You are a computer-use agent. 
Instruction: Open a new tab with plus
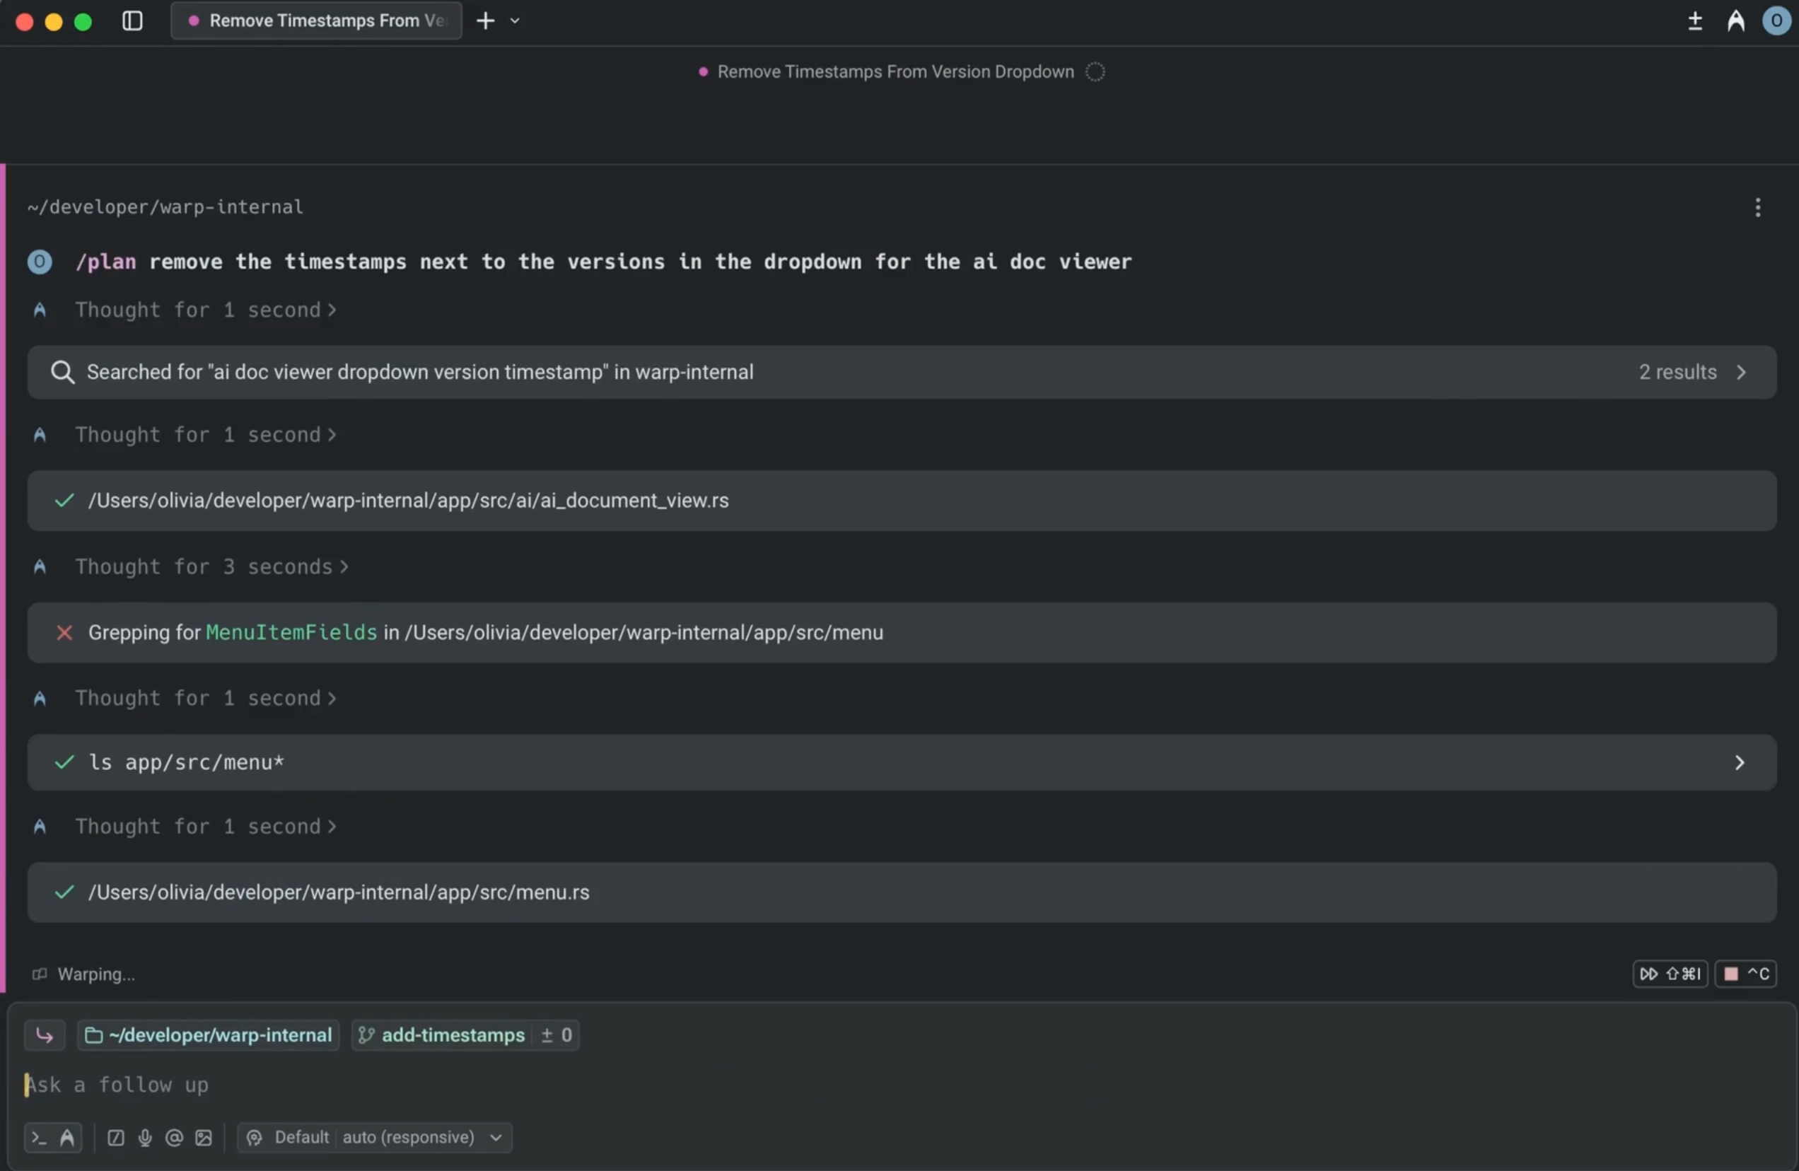point(485,21)
